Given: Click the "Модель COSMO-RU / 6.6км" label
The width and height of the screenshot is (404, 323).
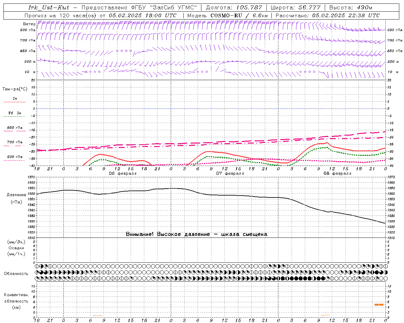Looking at the screenshot, I should 228,15.
